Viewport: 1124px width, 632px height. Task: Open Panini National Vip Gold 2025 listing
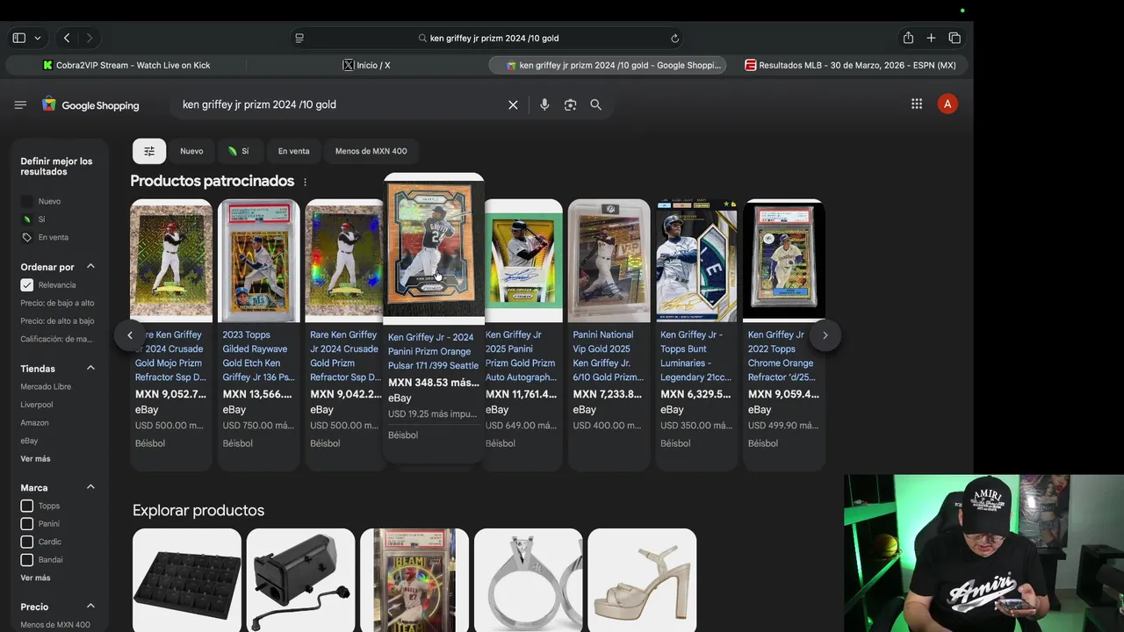pos(609,334)
